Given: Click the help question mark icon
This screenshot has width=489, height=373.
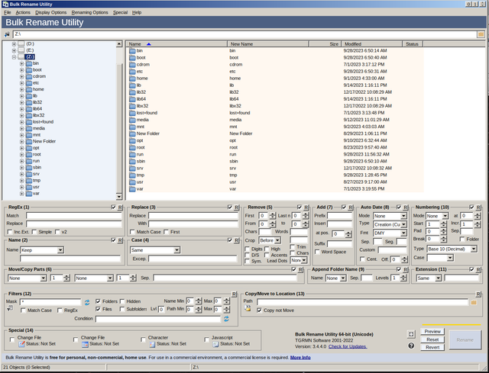Looking at the screenshot, I should click(x=411, y=346).
